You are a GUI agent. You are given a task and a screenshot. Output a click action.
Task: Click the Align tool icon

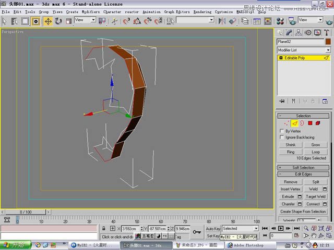pos(232,21)
